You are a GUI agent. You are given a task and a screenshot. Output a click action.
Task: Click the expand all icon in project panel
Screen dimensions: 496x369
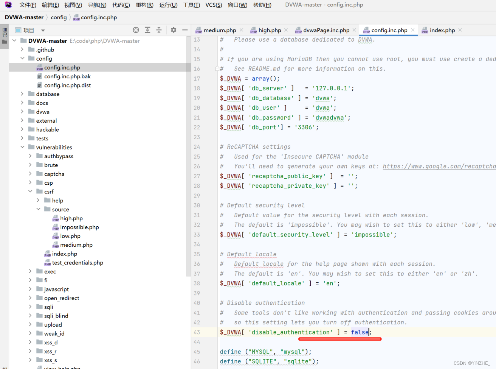pyautogui.click(x=147, y=30)
